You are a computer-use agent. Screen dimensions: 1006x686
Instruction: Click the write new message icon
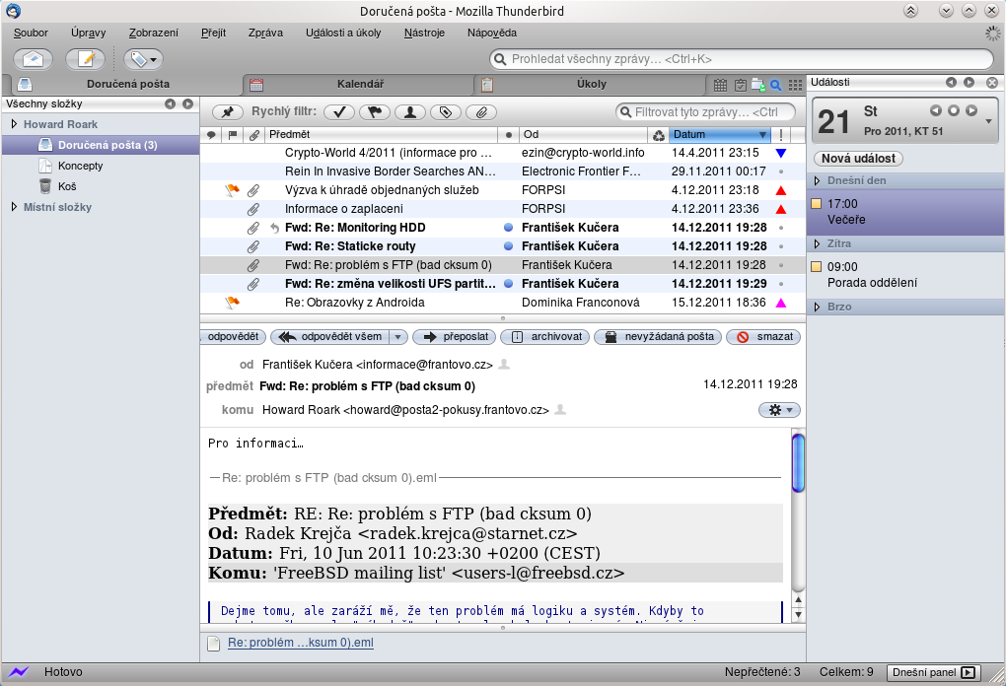85,59
